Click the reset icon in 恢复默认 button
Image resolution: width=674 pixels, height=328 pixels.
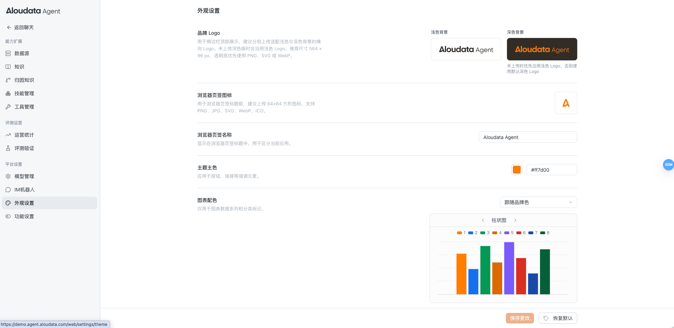coord(546,318)
